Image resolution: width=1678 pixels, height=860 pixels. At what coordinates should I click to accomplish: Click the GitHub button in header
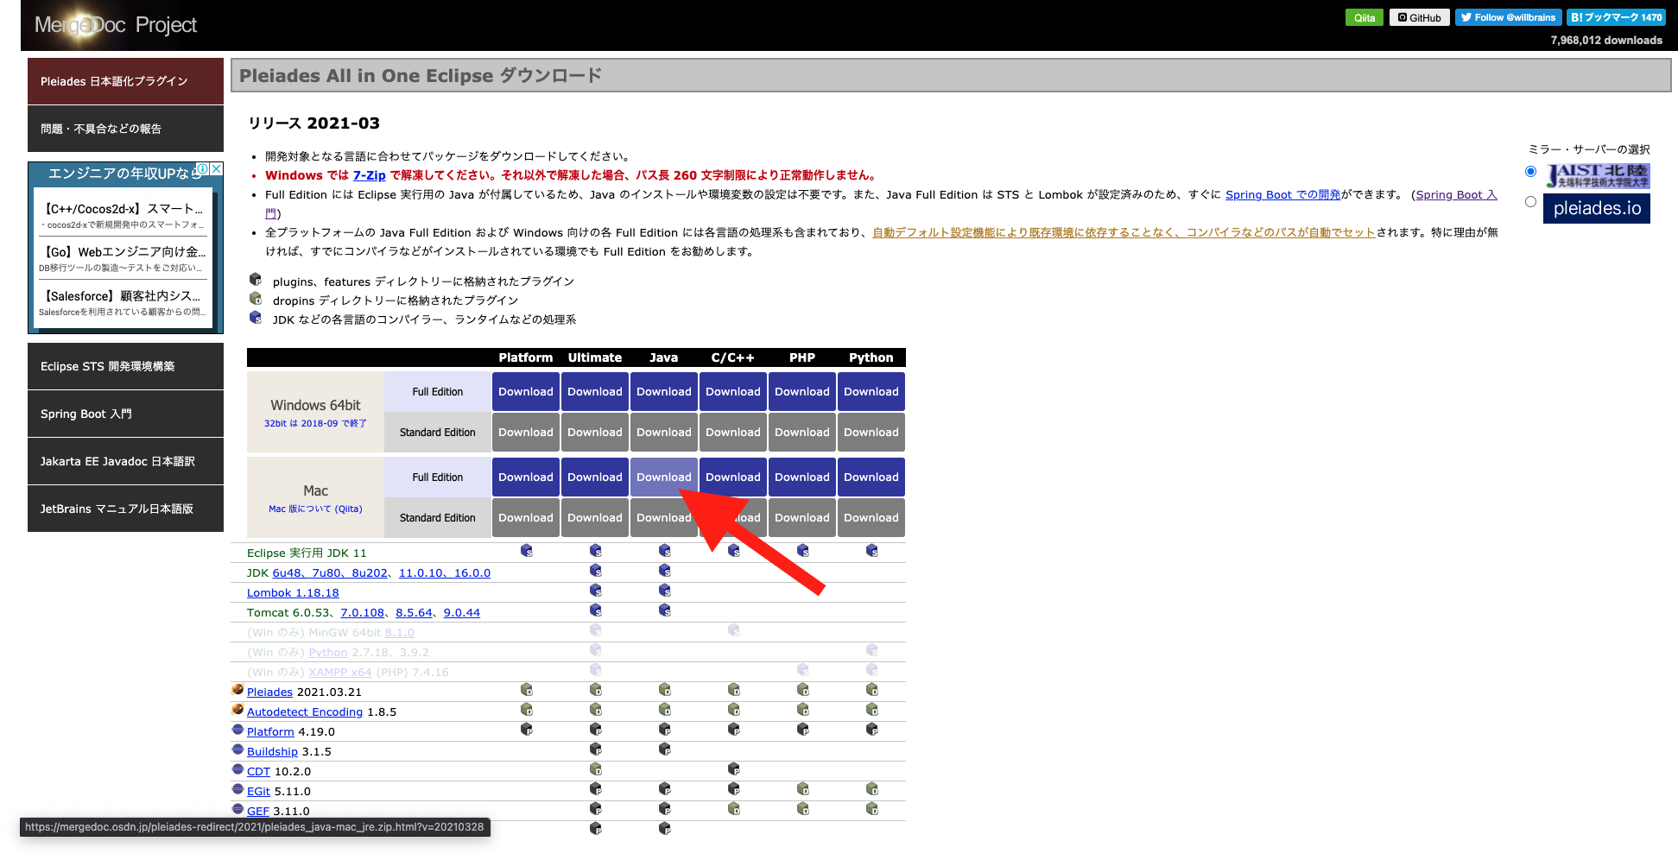[x=1420, y=17]
